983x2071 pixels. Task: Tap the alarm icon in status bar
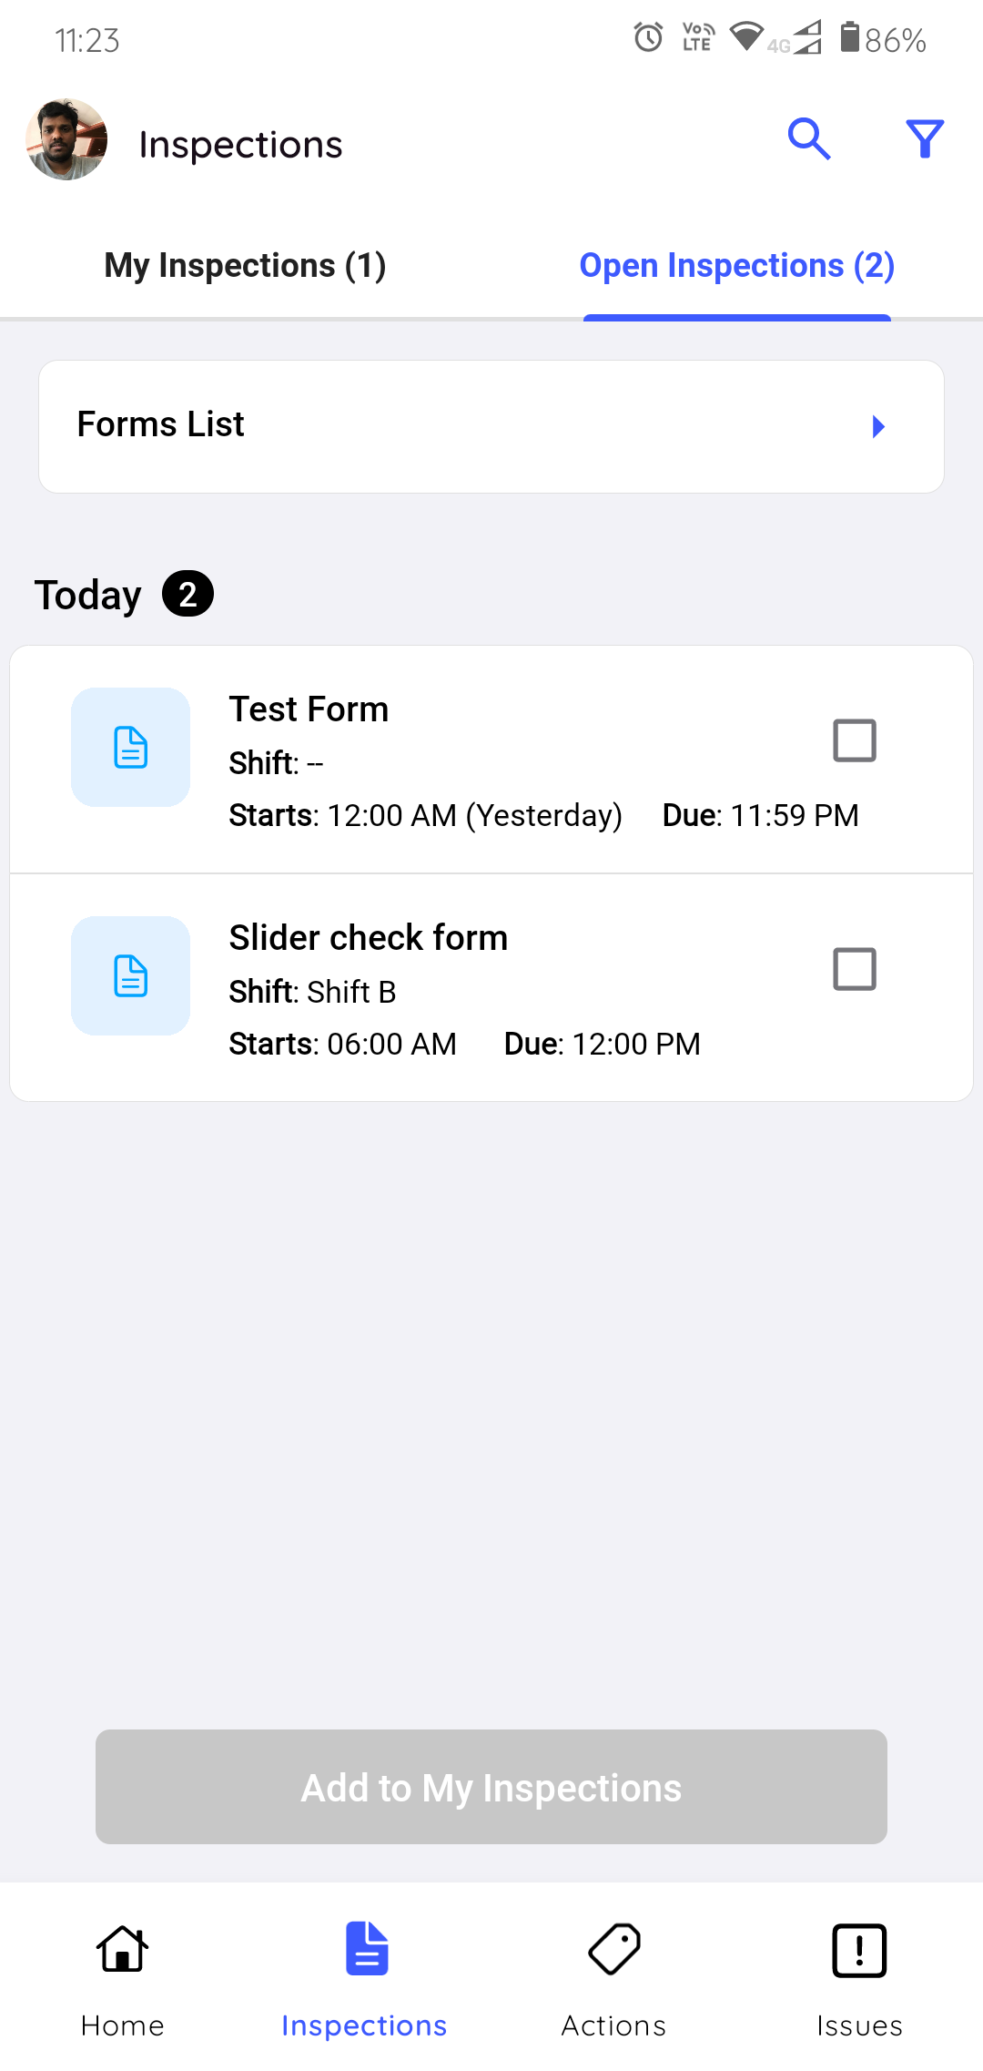(648, 38)
